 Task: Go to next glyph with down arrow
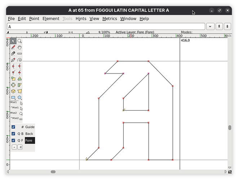(x=228, y=27)
